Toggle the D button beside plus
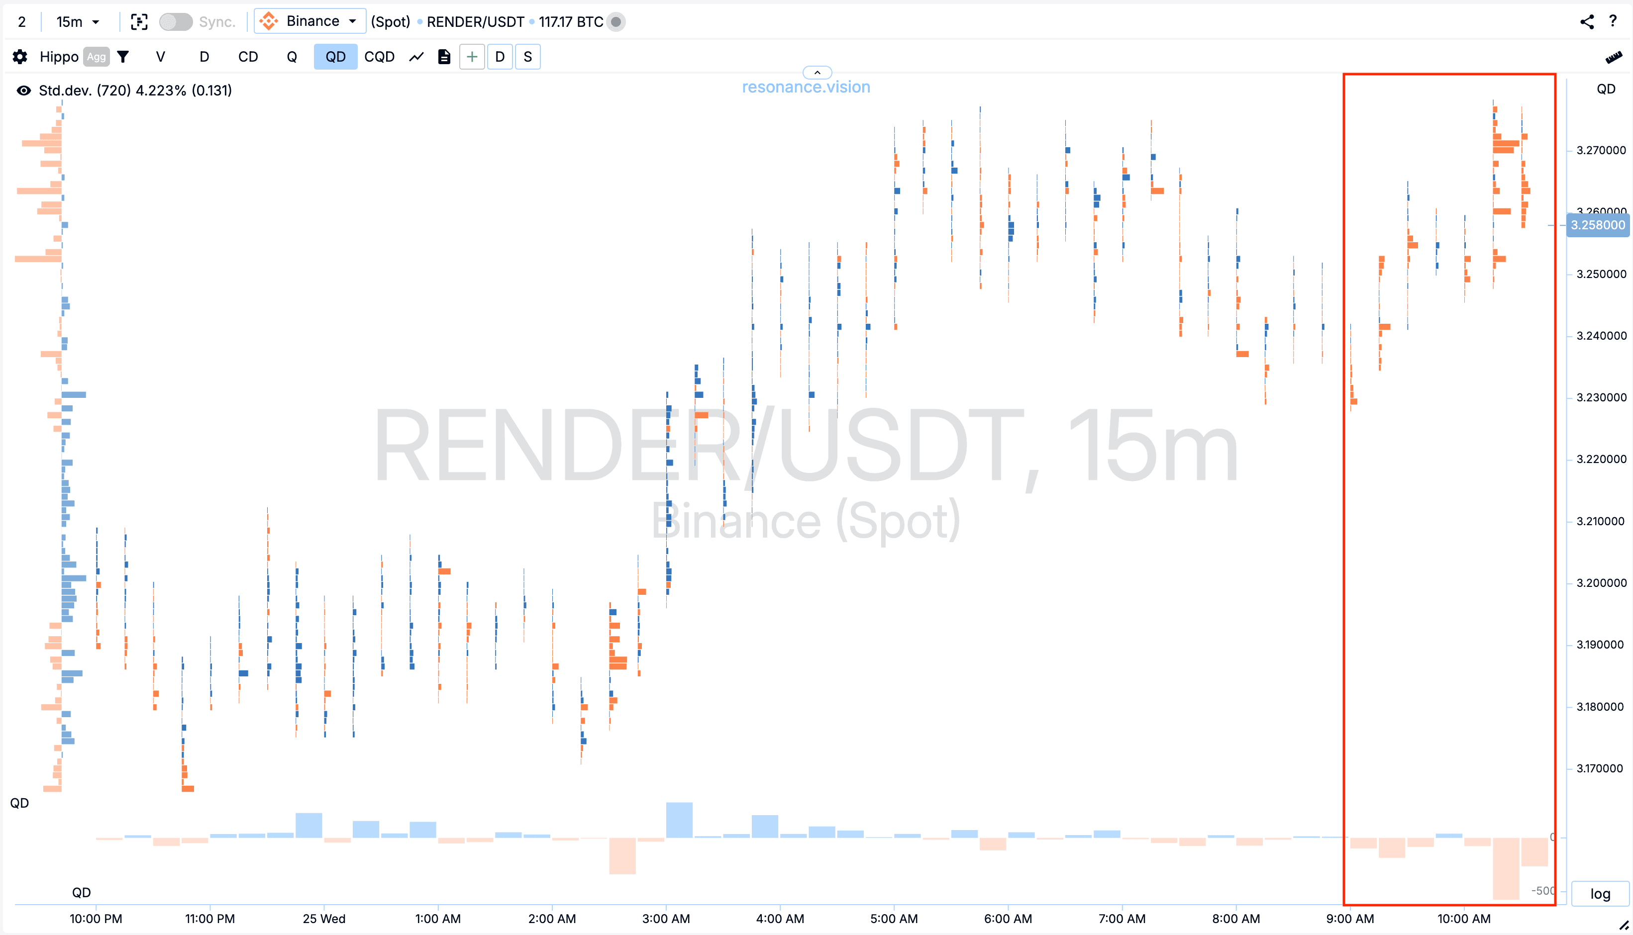 (500, 57)
